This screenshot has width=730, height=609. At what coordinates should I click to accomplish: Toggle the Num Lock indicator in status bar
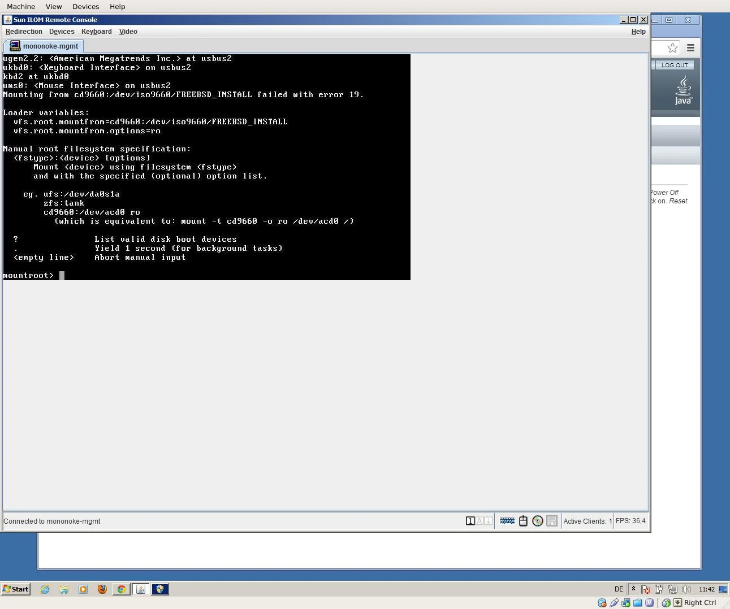pos(470,521)
